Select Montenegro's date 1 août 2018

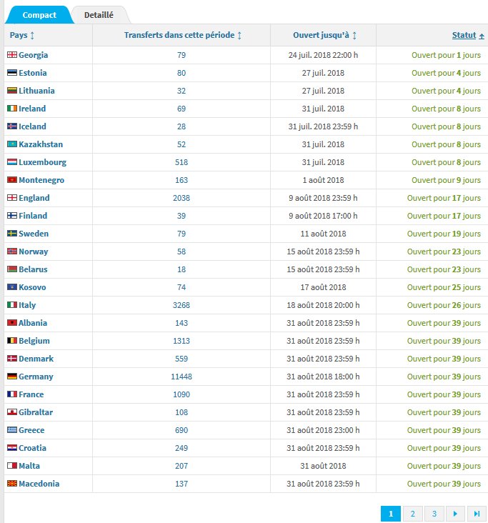click(323, 180)
